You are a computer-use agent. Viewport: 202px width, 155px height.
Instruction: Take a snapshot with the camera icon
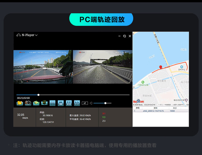pos(28,103)
